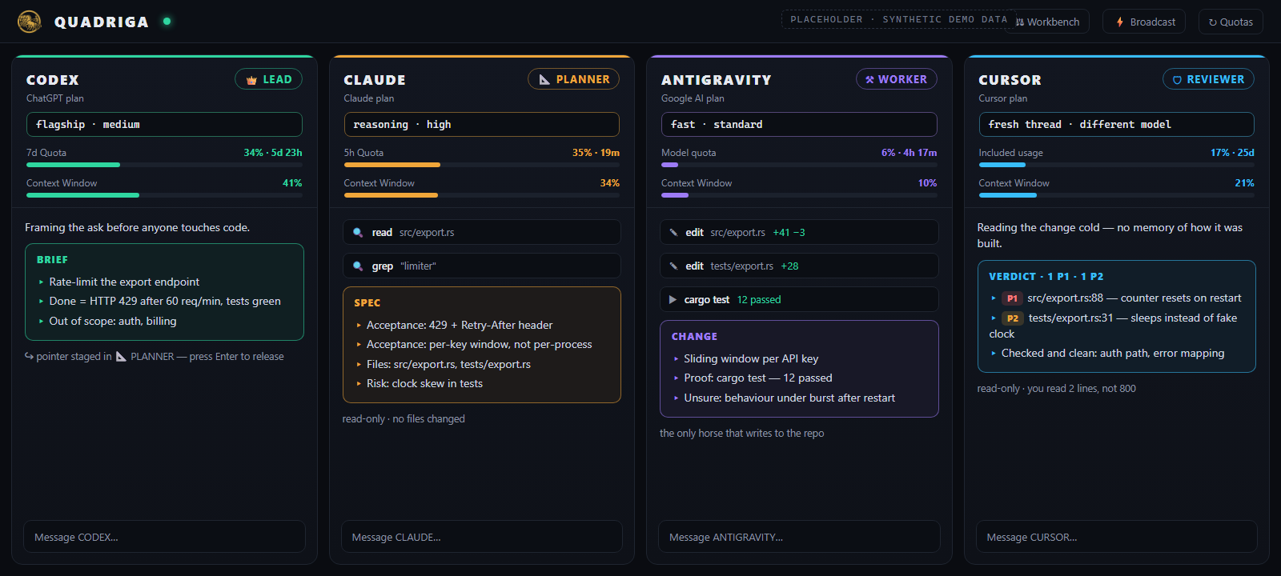Screen dimensions: 1281x576
Task: Click the "+28" diff count for tests/export.rs
Action: (789, 266)
